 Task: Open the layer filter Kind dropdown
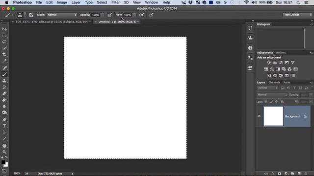(268, 88)
